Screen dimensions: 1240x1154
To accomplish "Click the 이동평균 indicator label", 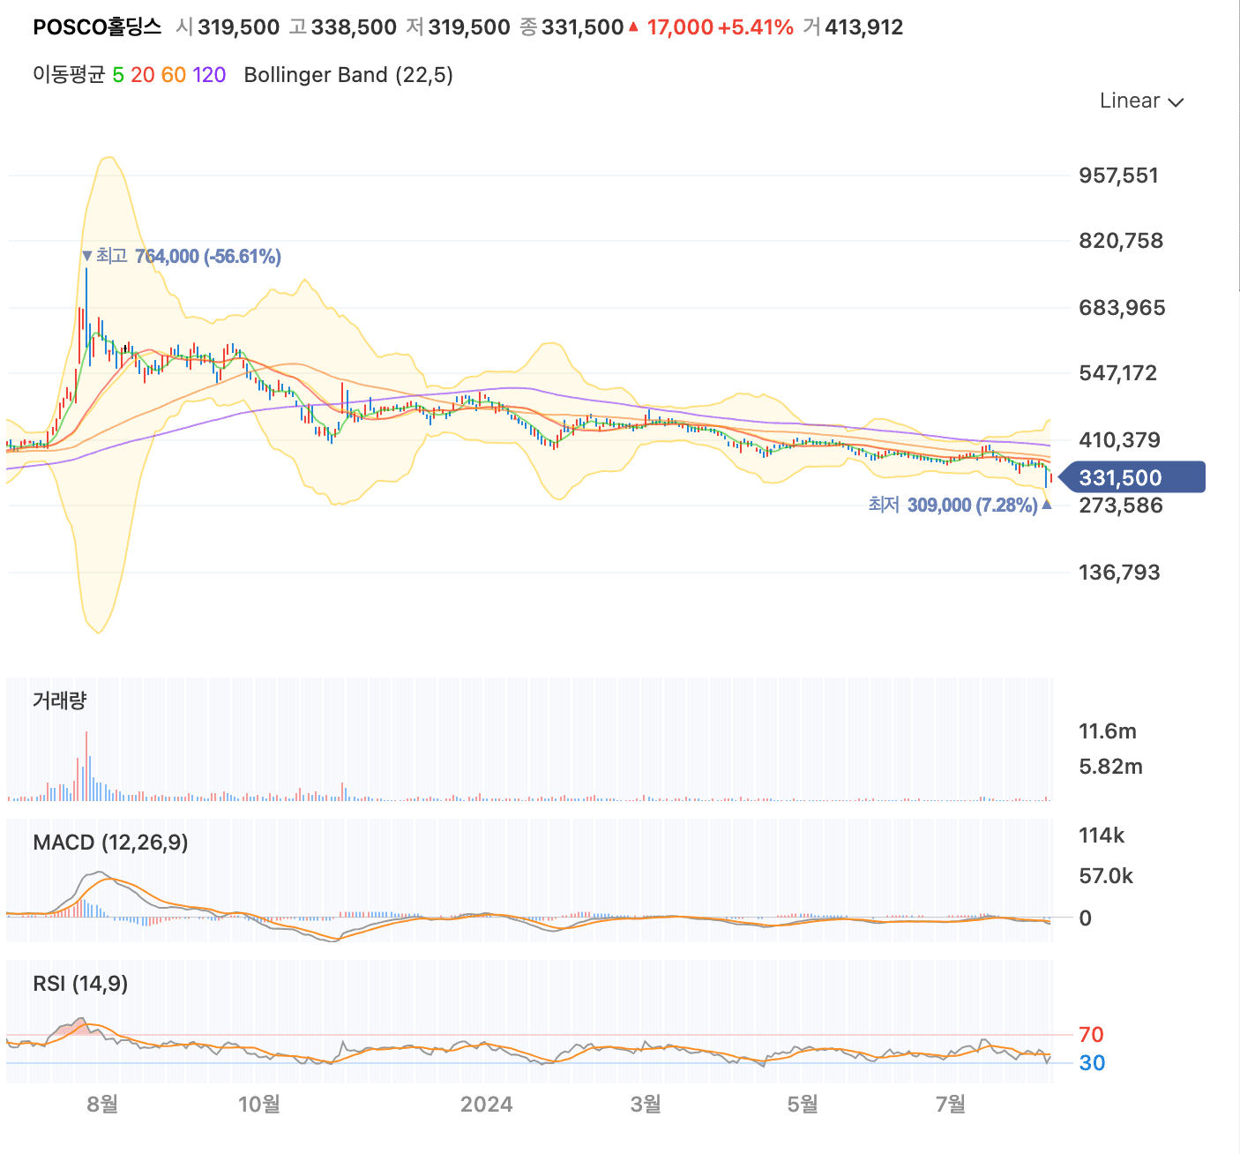I will (69, 75).
